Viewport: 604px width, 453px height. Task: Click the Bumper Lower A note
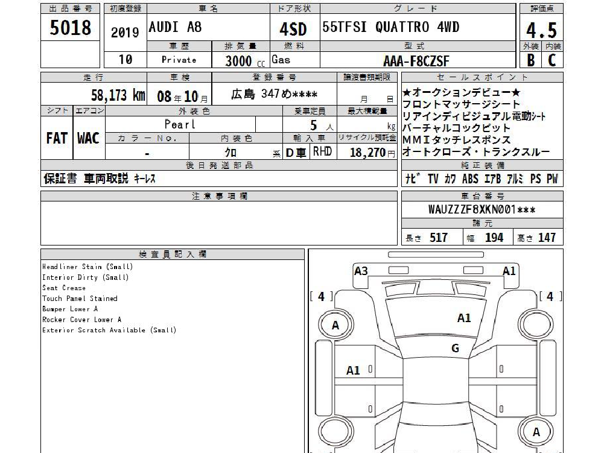click(70, 309)
